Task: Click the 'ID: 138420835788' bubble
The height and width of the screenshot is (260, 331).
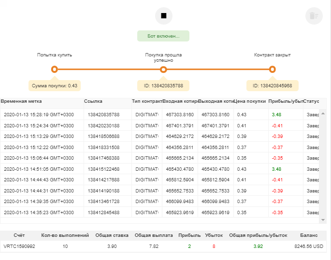Action: [x=163, y=85]
